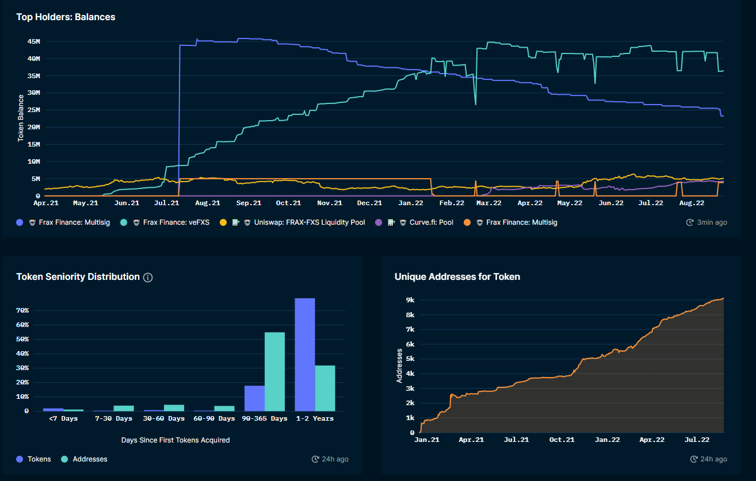Click the building icon beside Curve.fi legend entry
Image resolution: width=756 pixels, height=481 pixels.
(391, 222)
